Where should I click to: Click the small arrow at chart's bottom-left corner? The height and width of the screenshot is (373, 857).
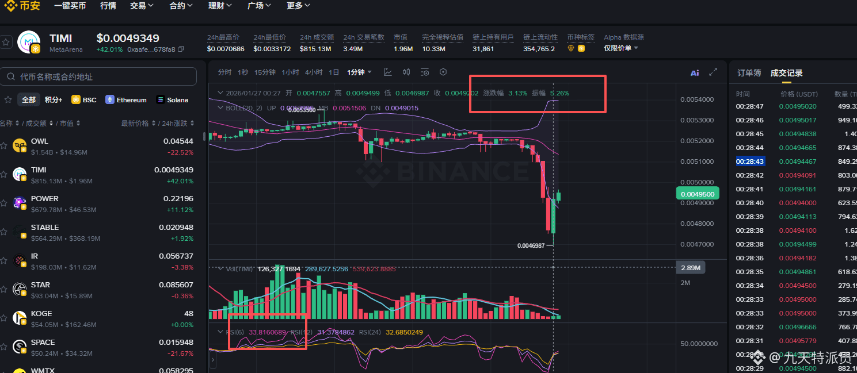[213, 360]
